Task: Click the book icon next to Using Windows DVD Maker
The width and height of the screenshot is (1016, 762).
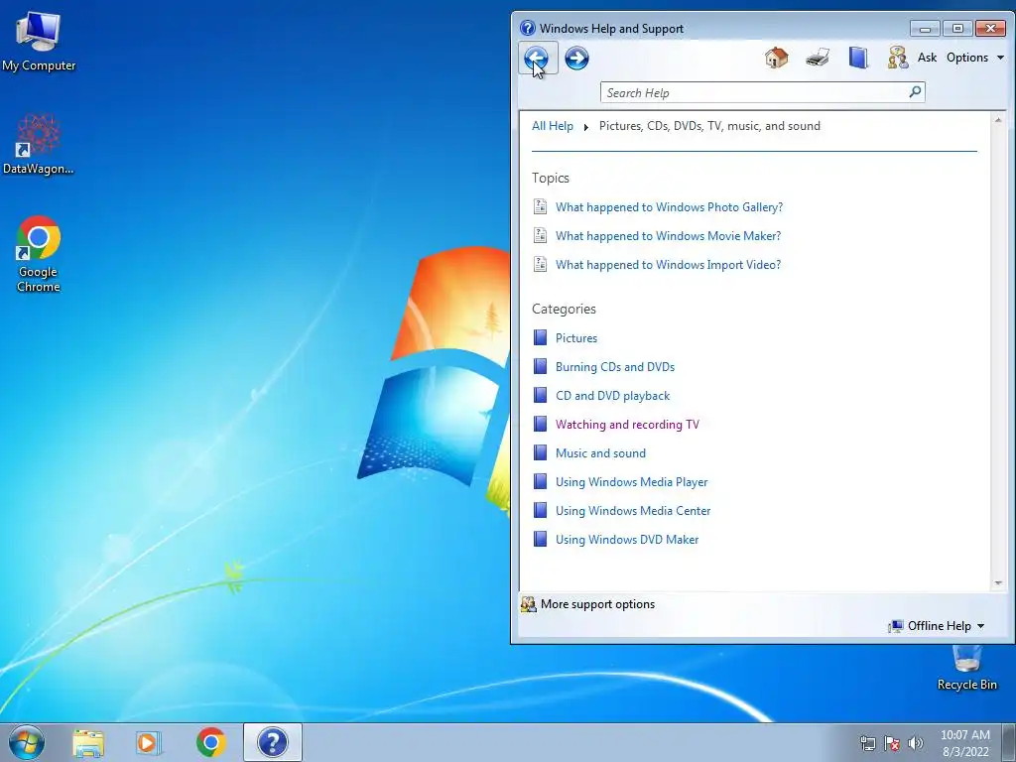Action: (x=540, y=539)
